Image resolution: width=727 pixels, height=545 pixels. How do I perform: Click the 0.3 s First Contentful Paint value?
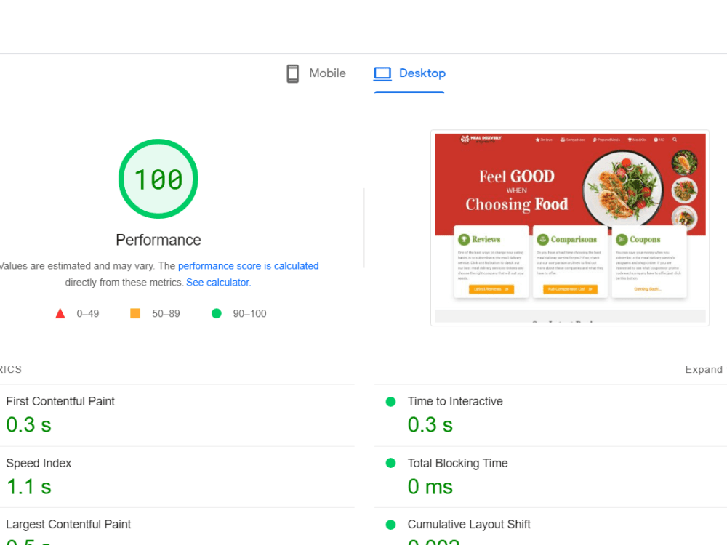29,425
